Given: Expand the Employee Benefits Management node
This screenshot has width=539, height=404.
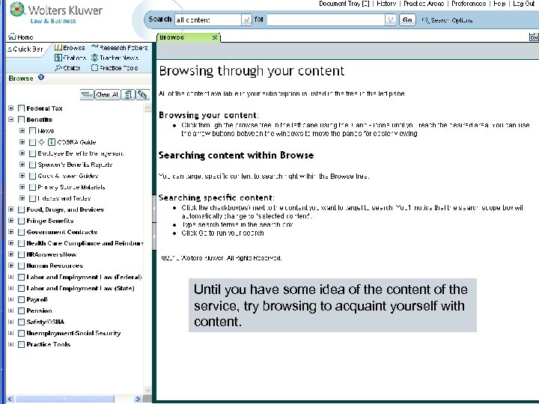Looking at the screenshot, I should (22, 153).
